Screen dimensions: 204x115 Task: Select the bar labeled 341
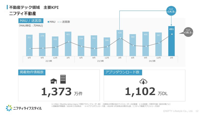point(94,46)
